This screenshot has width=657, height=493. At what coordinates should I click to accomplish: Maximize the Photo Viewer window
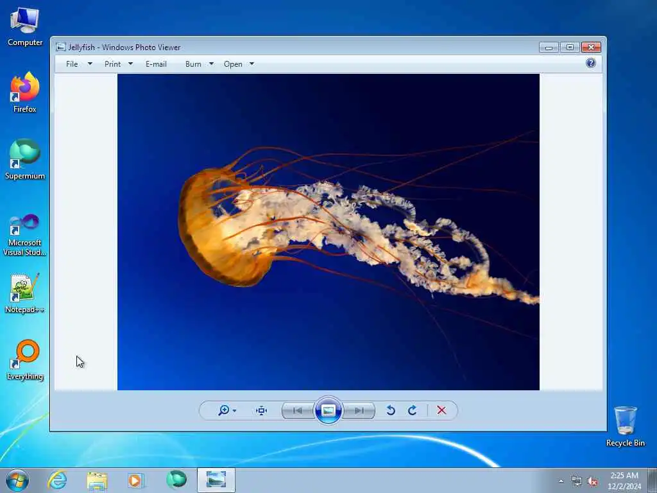coord(570,47)
